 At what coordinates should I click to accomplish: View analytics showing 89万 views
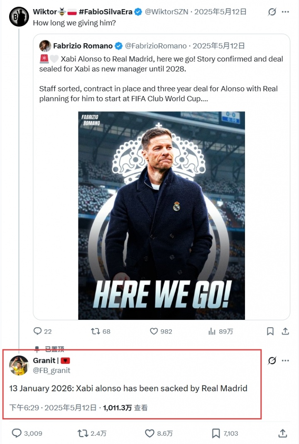(212, 331)
